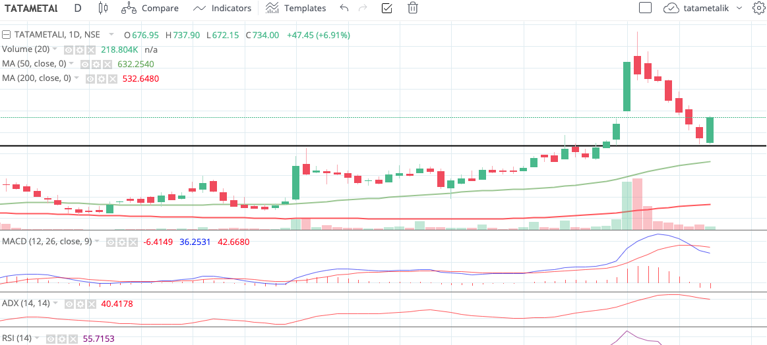Open the Indicators dialog
The height and width of the screenshot is (345, 767).
(x=222, y=9)
